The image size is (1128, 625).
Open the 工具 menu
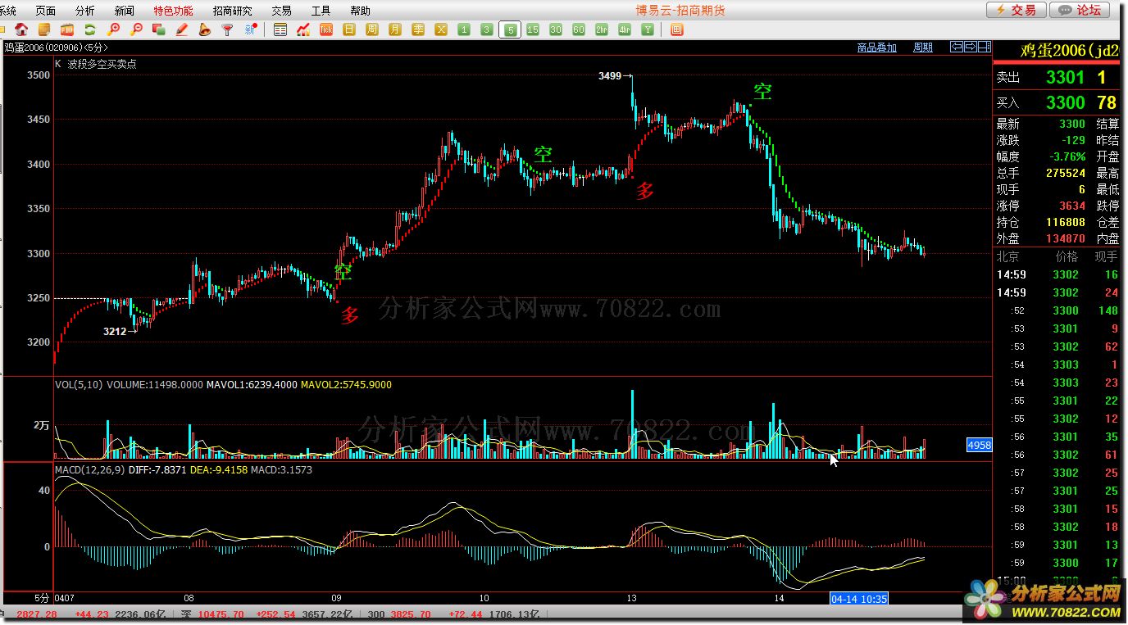coord(321,11)
